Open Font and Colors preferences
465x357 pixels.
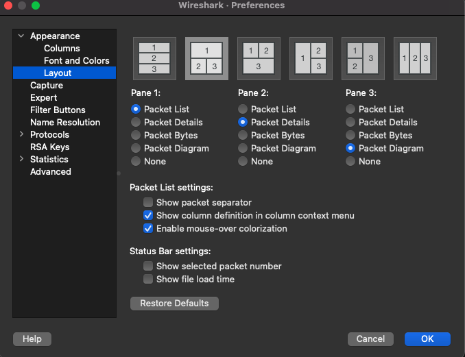[77, 60]
